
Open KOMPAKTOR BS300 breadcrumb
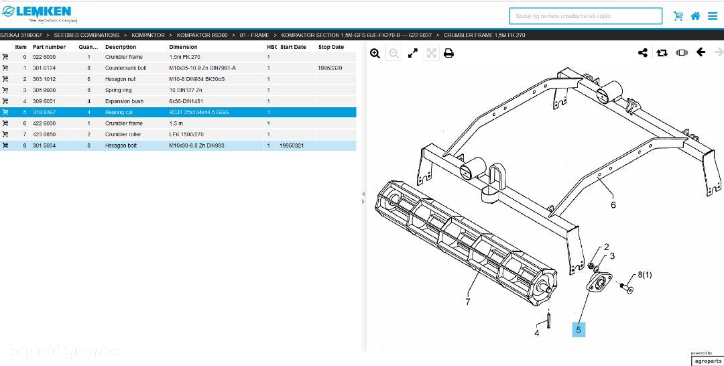tap(202, 35)
